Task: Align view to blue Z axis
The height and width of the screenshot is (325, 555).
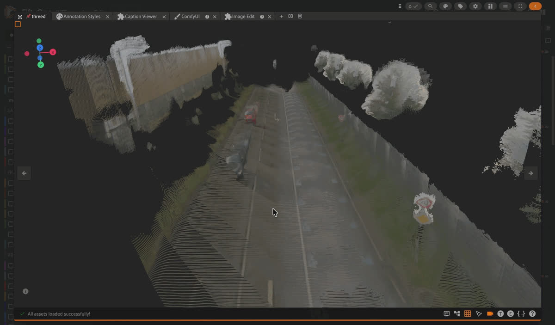Action: [x=40, y=48]
